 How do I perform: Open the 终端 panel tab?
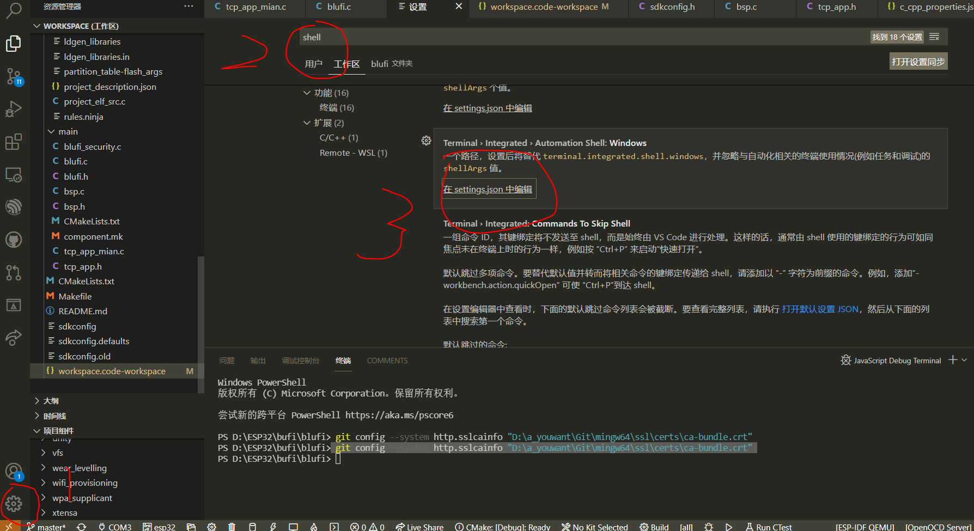click(343, 360)
